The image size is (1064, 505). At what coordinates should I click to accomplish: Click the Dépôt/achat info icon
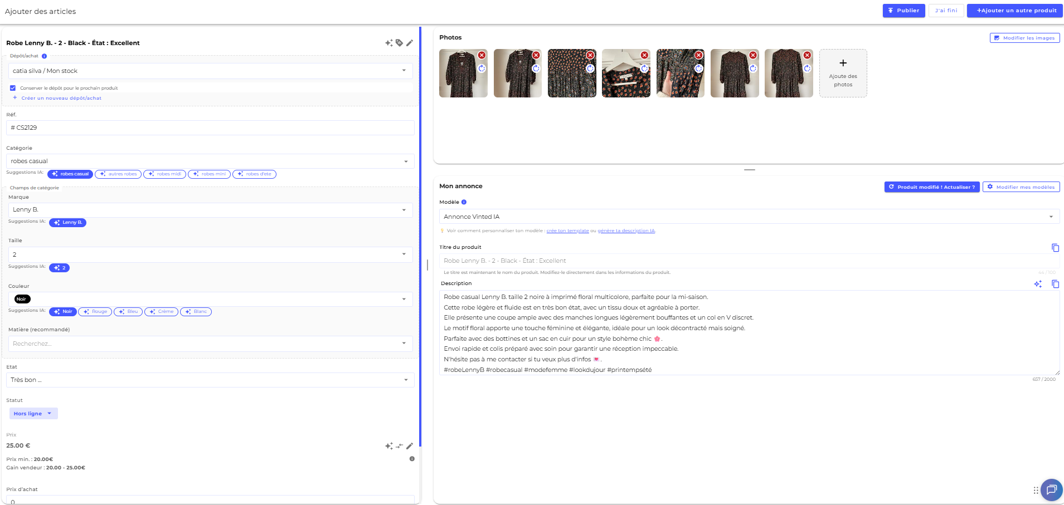pos(45,56)
